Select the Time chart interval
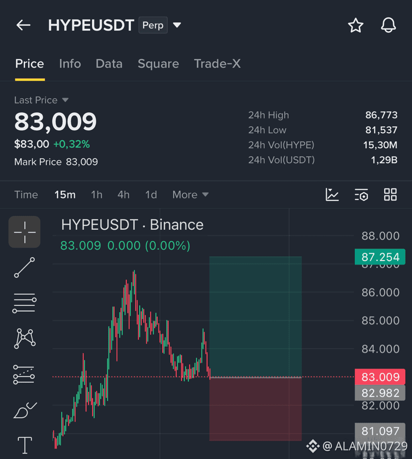 tap(26, 194)
